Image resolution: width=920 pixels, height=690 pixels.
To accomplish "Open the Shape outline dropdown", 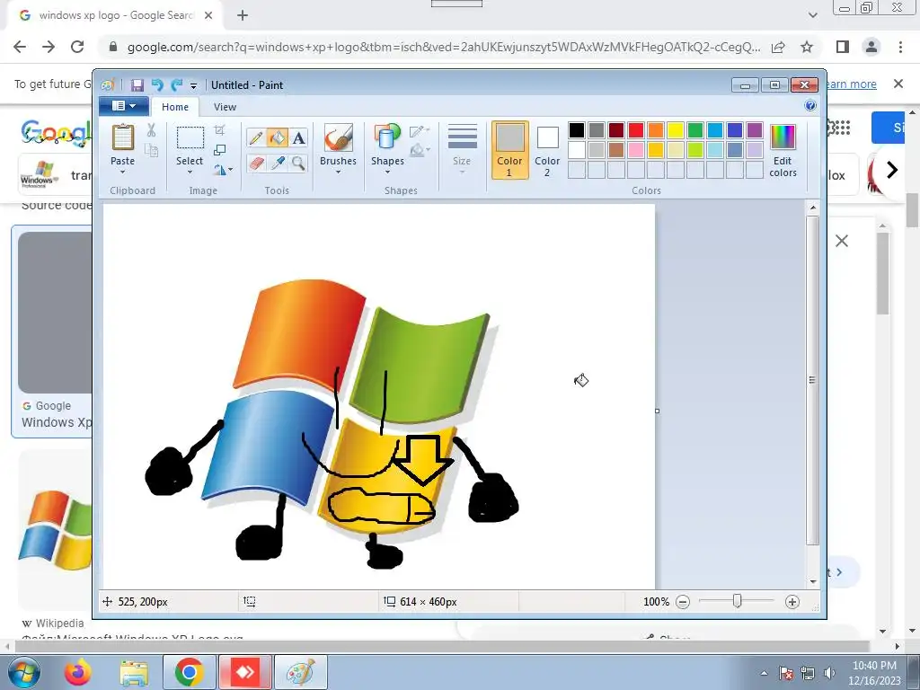I will tap(420, 131).
